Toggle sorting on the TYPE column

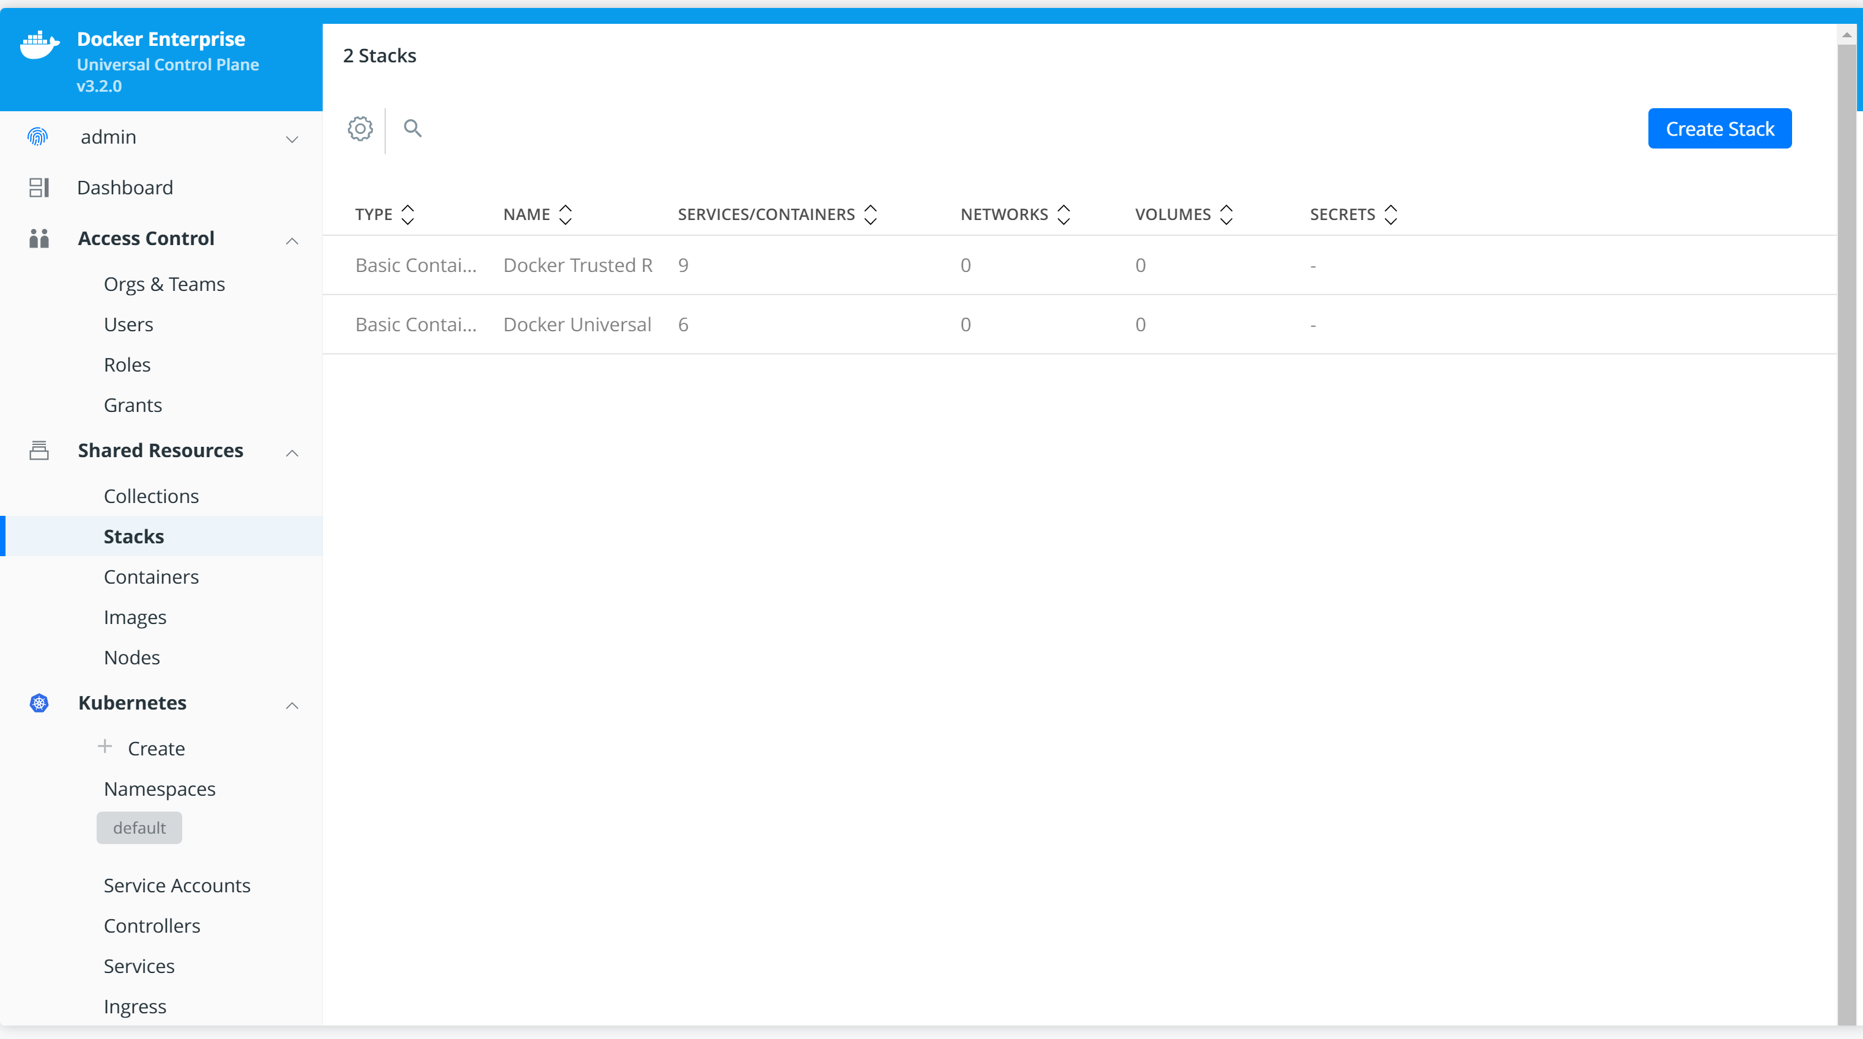point(407,213)
